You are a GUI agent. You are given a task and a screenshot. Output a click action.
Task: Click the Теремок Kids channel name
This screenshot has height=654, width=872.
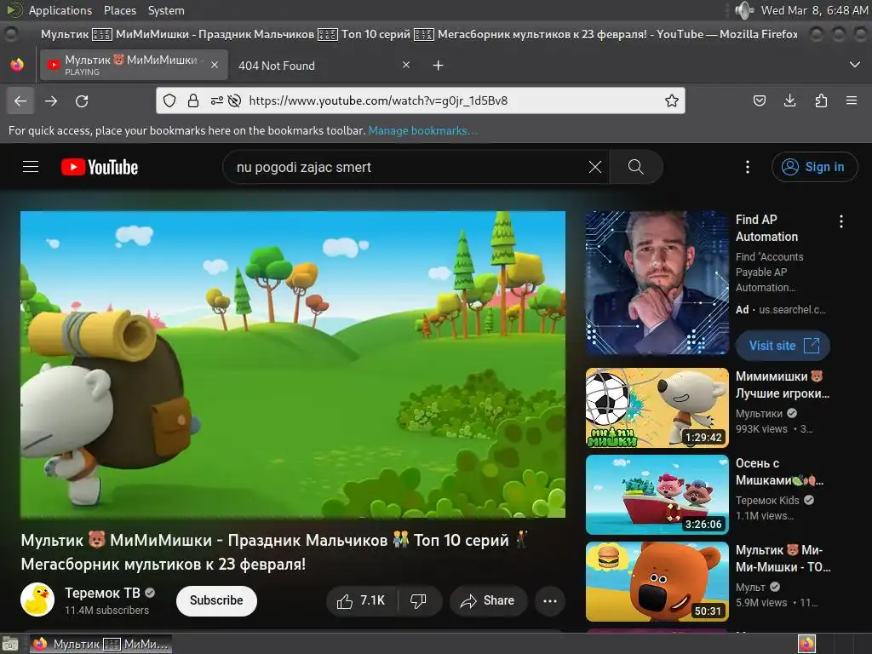(767, 500)
